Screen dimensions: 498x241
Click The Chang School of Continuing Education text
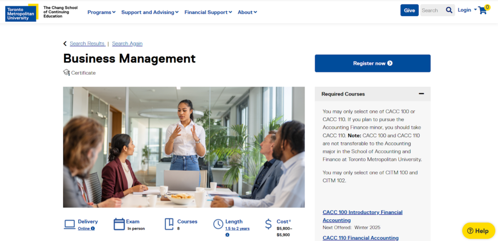click(60, 12)
